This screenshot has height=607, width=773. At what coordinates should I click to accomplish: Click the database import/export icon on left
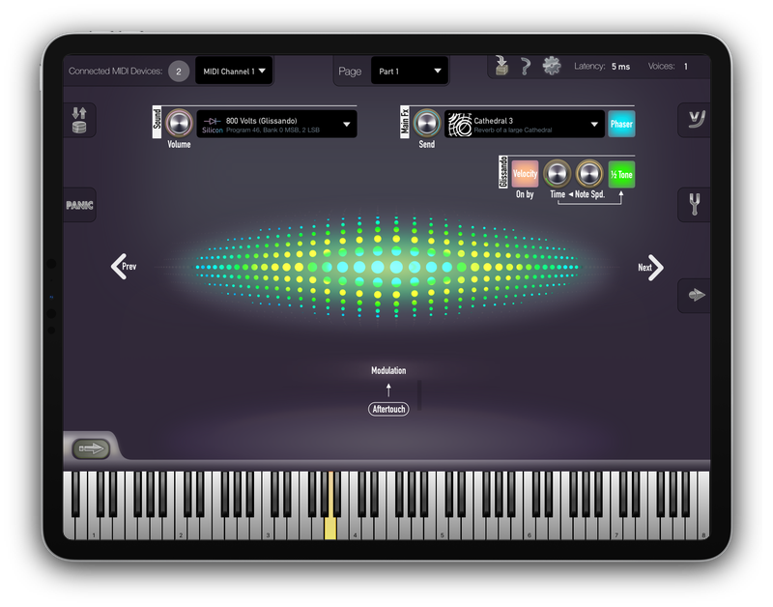tap(79, 121)
